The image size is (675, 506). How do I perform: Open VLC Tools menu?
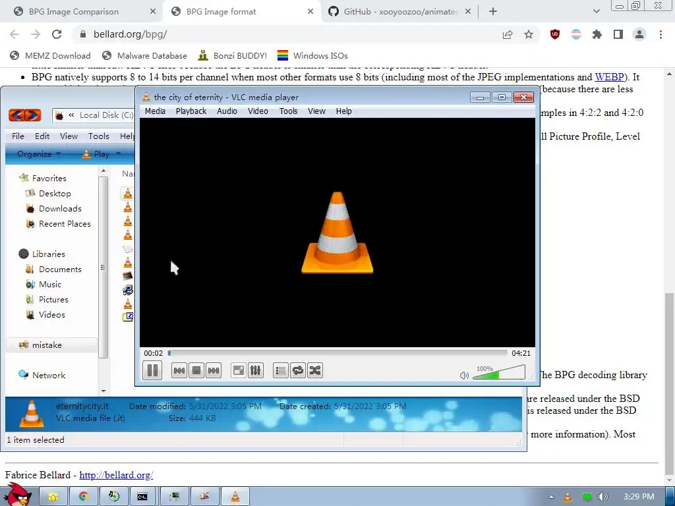289,111
